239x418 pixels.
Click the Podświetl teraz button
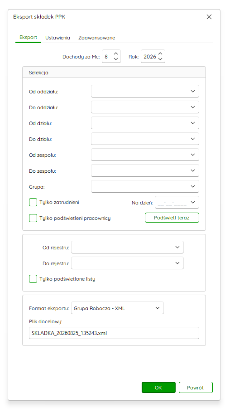point(172,218)
